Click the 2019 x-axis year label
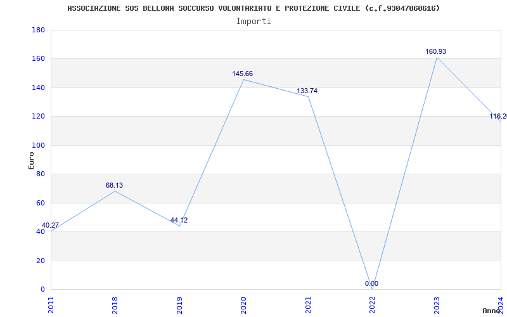The height and width of the screenshot is (317, 507). (x=179, y=305)
